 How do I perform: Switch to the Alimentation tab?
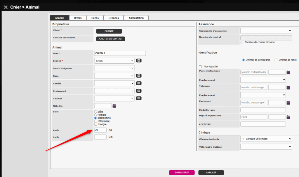(x=136, y=18)
